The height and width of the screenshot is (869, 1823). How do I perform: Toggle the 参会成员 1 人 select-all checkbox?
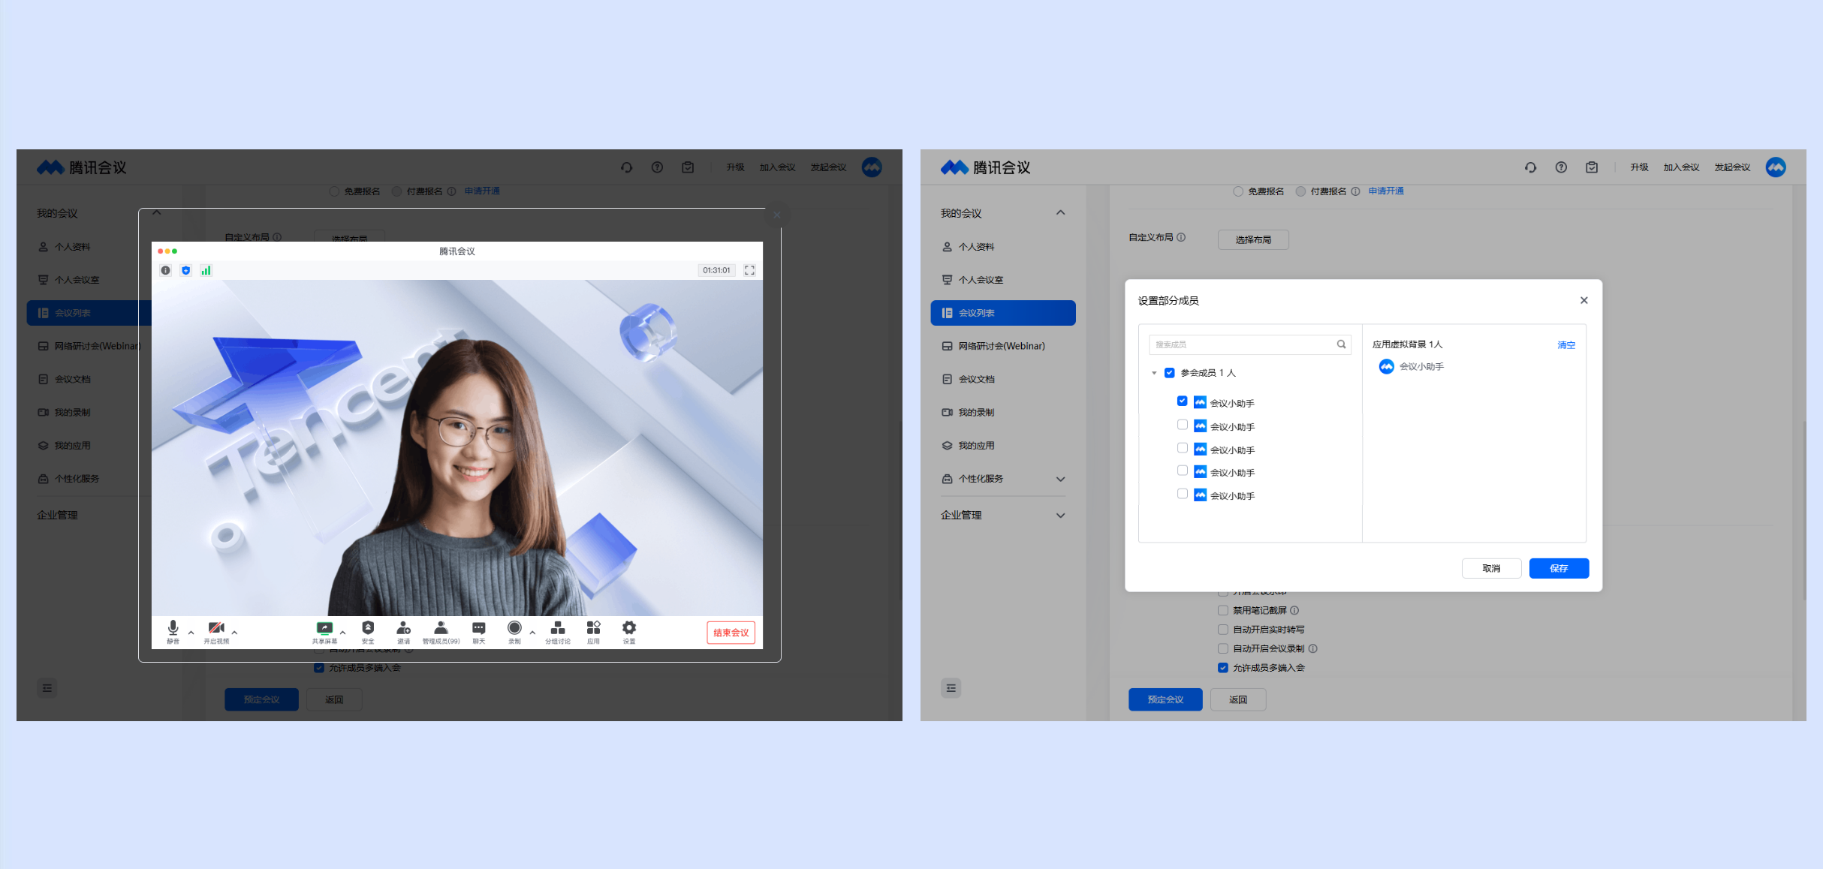point(1169,373)
